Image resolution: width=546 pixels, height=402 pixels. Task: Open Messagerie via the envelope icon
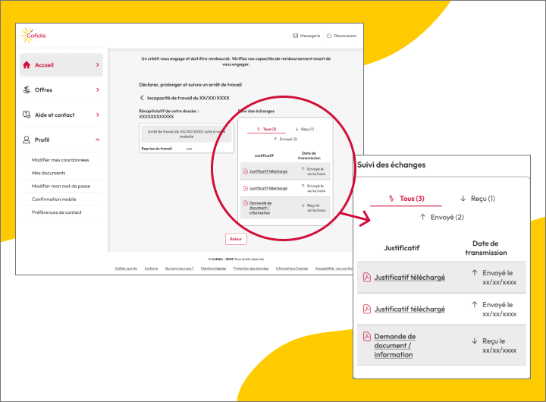click(x=295, y=36)
